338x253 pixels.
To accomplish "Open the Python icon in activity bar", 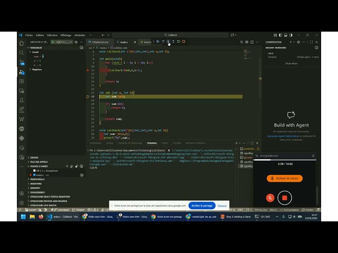I will click(22, 138).
